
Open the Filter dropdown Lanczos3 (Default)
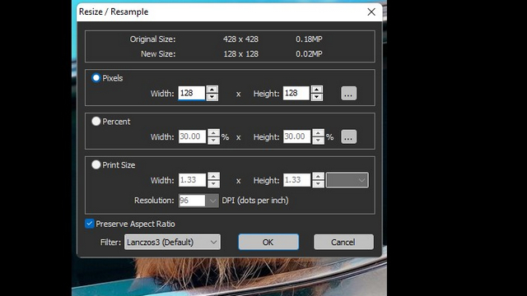[172, 242]
